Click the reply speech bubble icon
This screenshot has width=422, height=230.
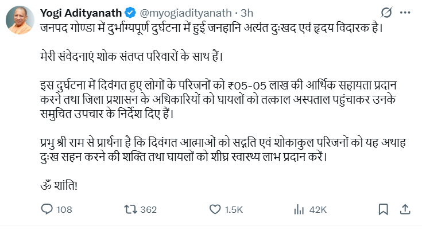[47, 209]
